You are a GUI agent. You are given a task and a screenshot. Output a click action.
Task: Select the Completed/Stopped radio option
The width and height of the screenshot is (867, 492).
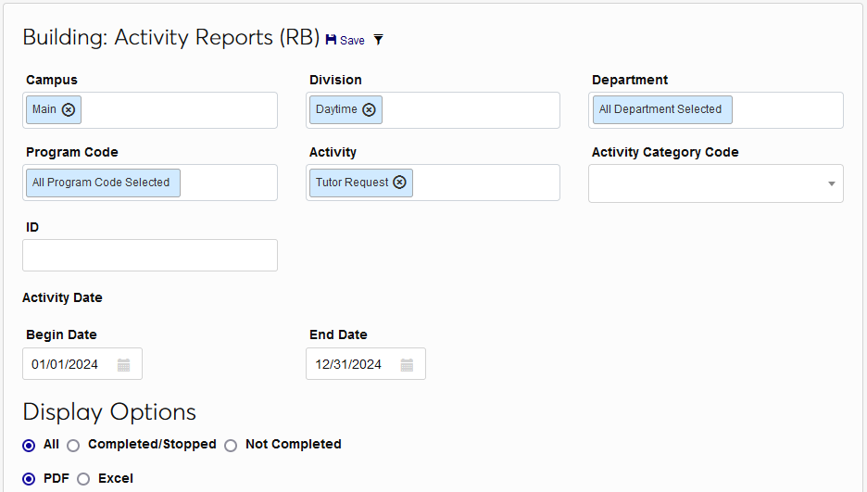point(73,446)
